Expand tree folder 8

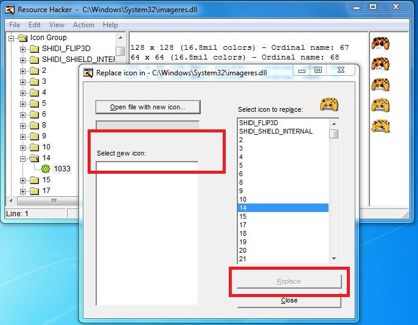click(23, 126)
